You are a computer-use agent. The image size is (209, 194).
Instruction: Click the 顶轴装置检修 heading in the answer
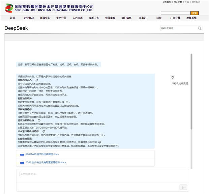25,109
